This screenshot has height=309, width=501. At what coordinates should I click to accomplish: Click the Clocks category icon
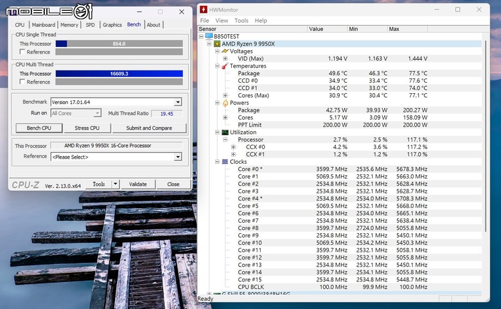pos(225,162)
